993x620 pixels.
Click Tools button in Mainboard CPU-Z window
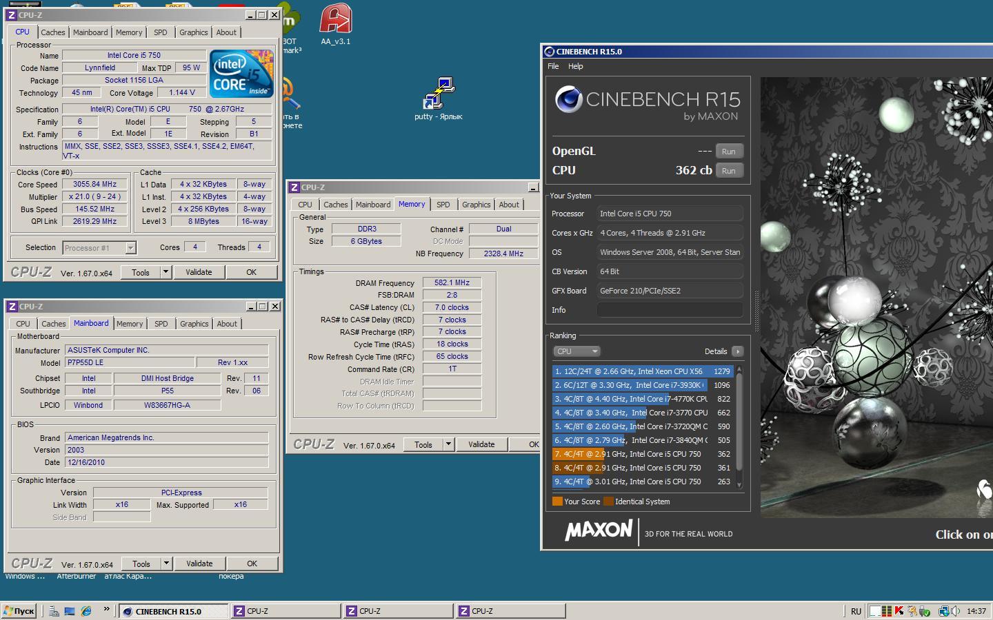[141, 564]
